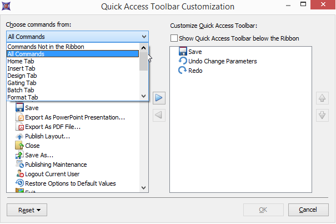The width and height of the screenshot is (336, 224).
Task: Select the Close command folder icon
Action: pyautogui.click(x=19, y=146)
